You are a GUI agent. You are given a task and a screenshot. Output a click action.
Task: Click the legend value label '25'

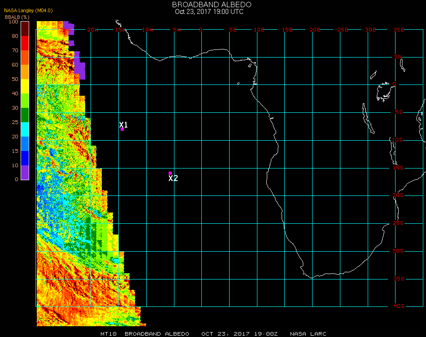15,122
